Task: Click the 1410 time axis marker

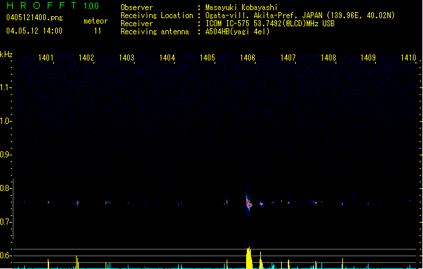Action: pyautogui.click(x=408, y=58)
